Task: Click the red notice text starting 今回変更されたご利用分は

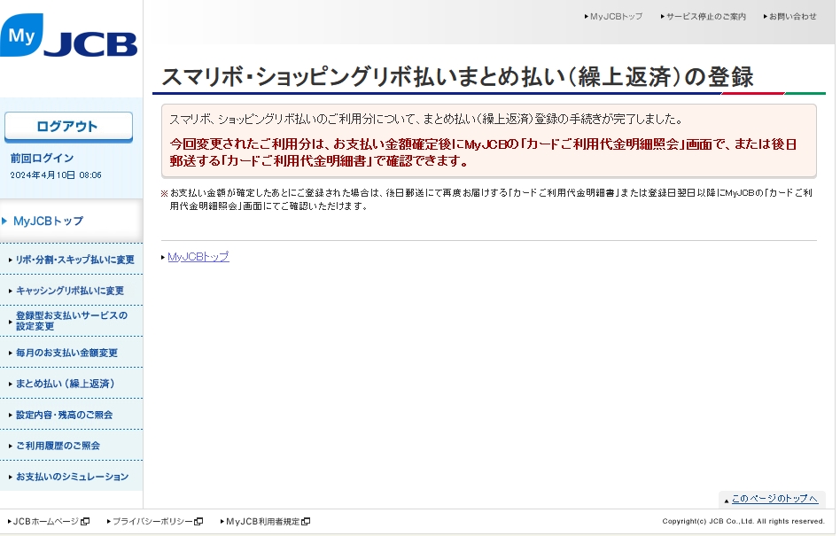Action: 483,152
